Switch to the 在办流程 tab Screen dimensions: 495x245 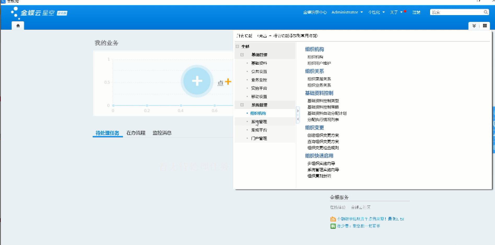point(136,133)
